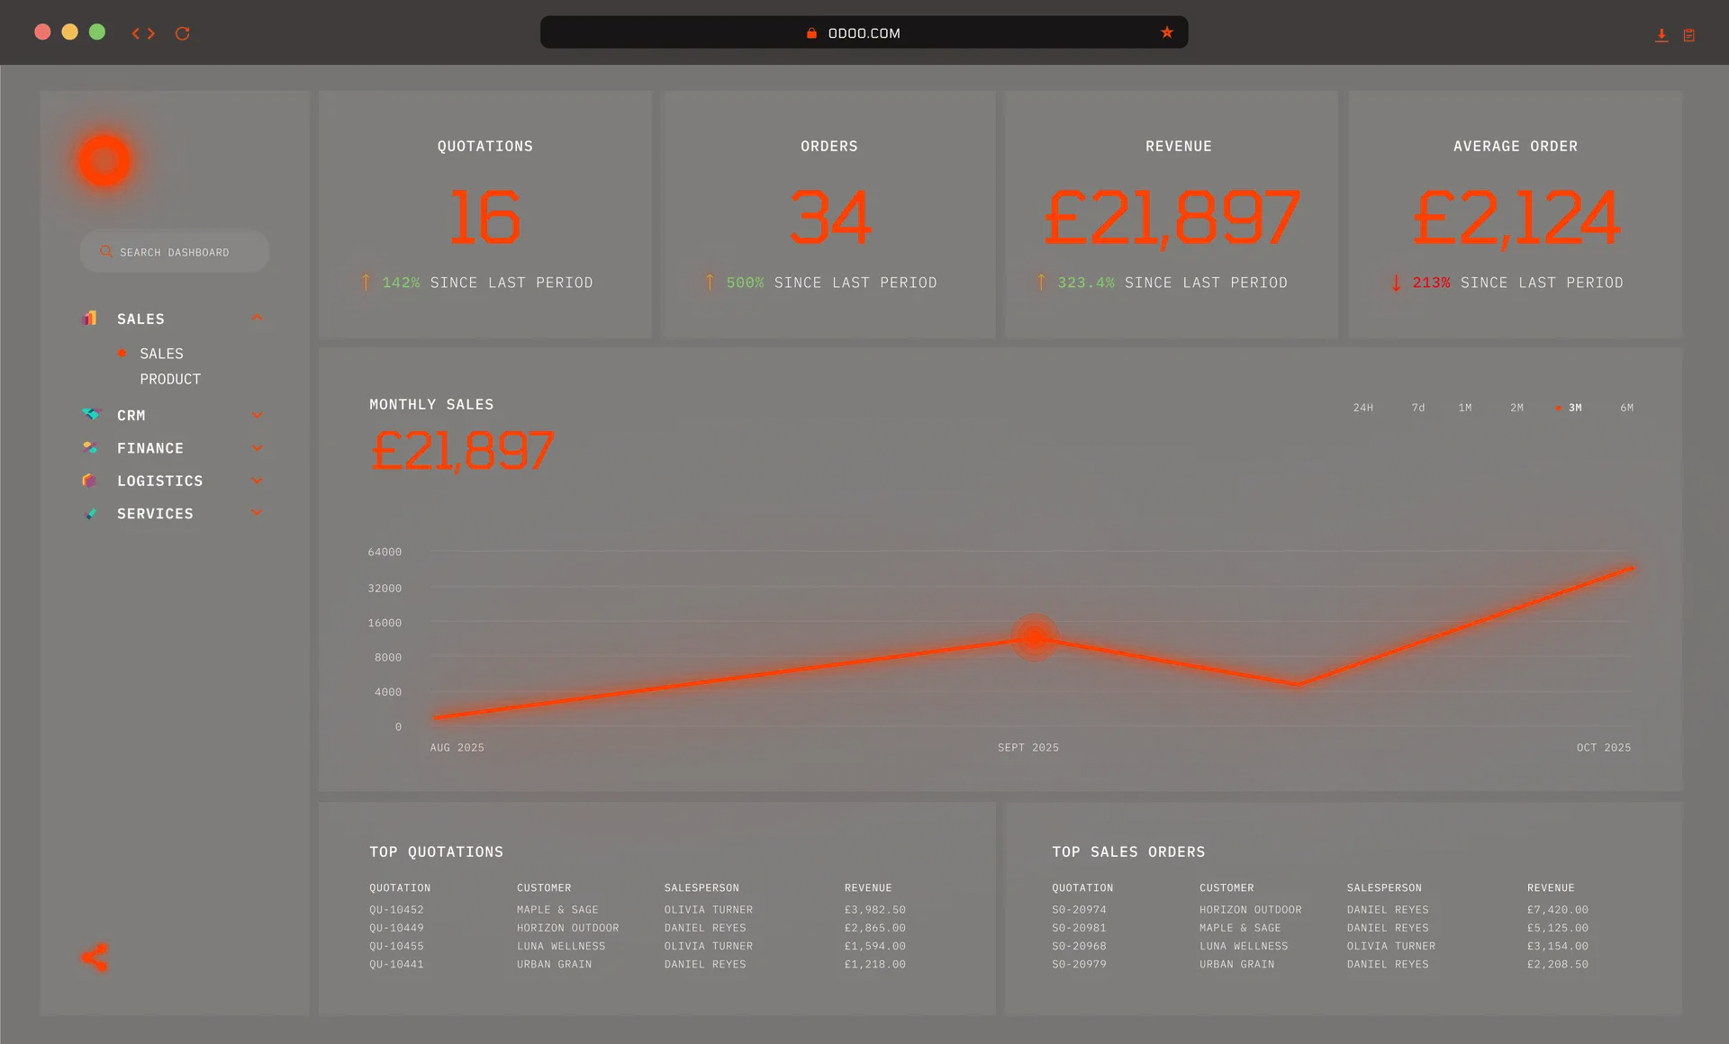Click the CRM handshake icon
This screenshot has height=1044, width=1729.
[x=91, y=415]
